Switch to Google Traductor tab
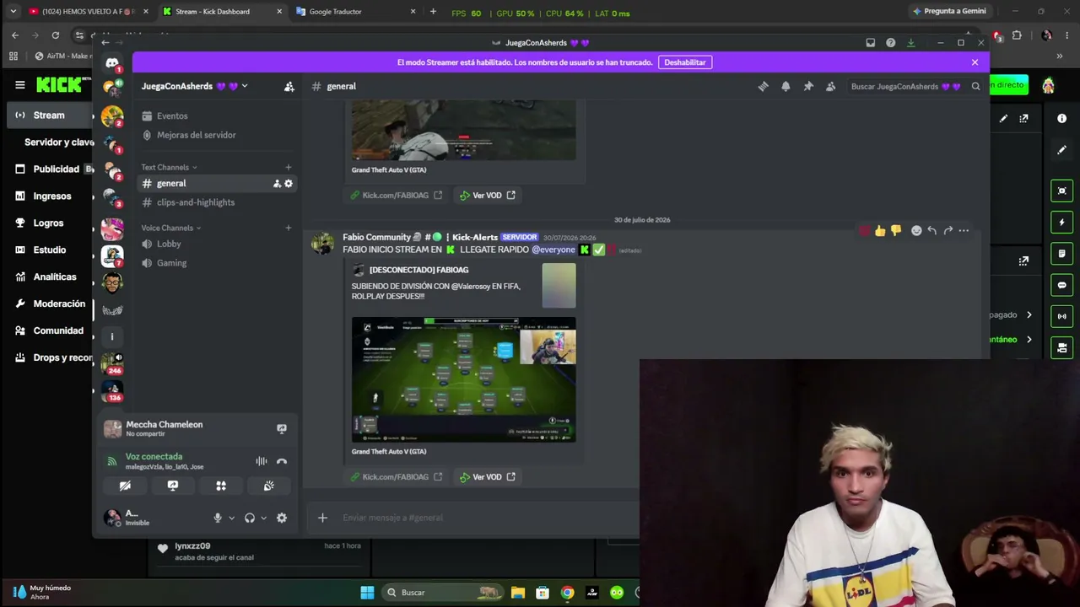This screenshot has height=607, width=1080. (355, 12)
